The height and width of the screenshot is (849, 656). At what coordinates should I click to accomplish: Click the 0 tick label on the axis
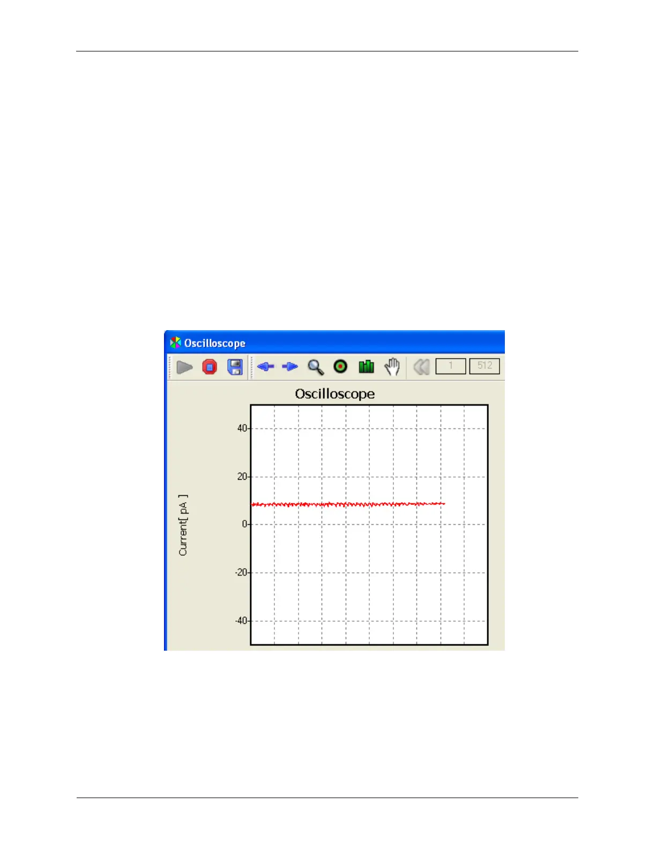(244, 524)
